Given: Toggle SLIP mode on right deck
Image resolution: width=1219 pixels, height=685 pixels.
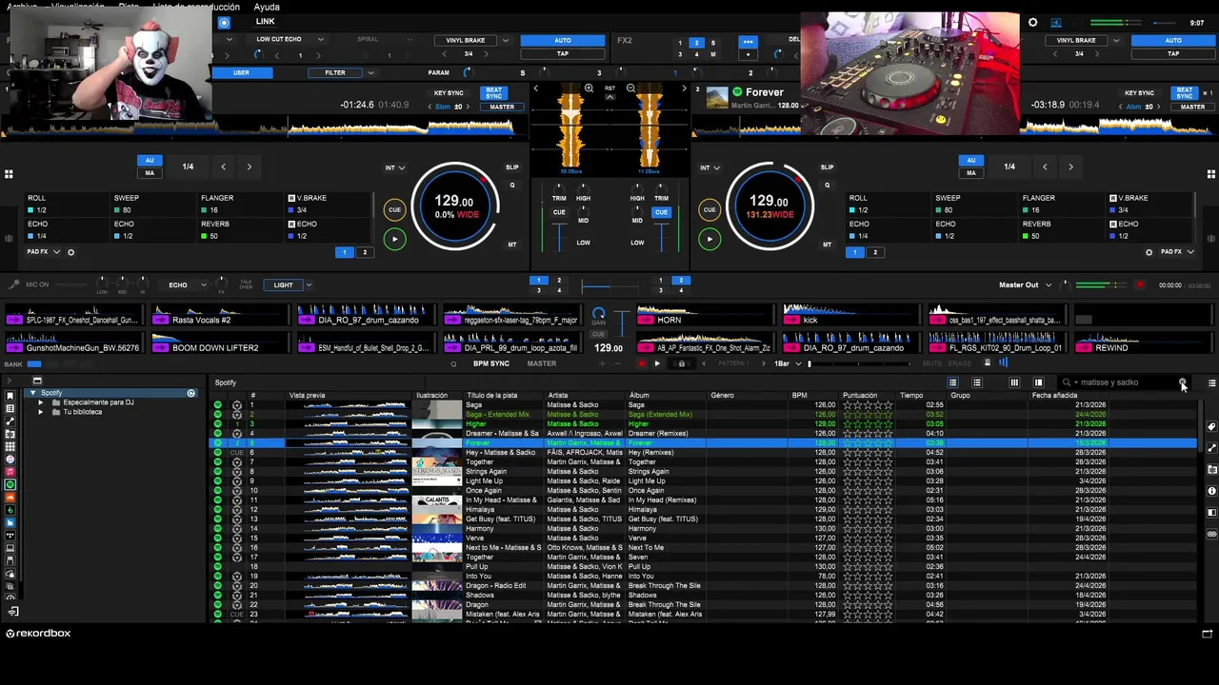Looking at the screenshot, I should (827, 167).
